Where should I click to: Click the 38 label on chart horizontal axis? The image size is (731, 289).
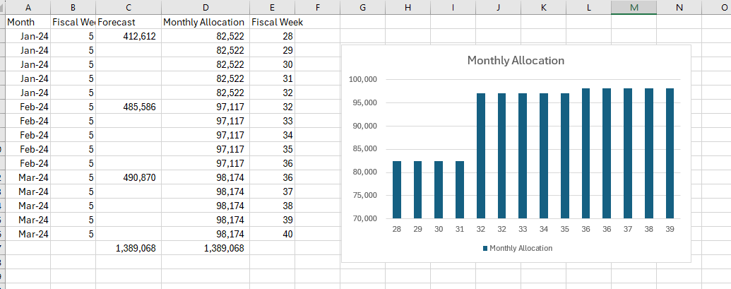pos(648,230)
